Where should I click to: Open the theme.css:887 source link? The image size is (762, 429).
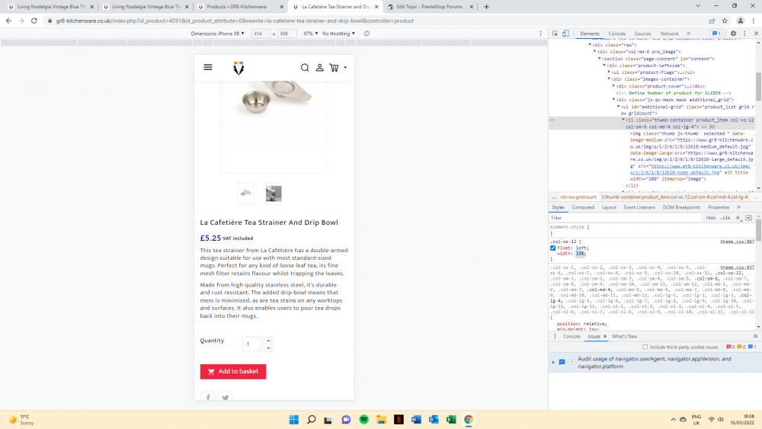[x=737, y=242]
